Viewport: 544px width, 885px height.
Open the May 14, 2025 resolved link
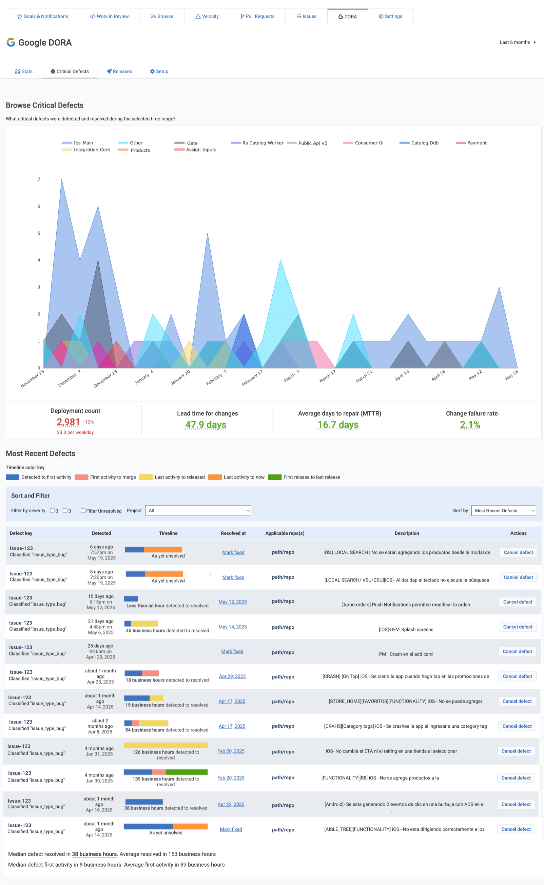tap(232, 627)
